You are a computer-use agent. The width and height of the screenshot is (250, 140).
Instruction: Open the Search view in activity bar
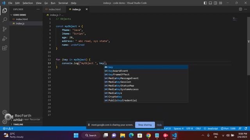click(5, 20)
